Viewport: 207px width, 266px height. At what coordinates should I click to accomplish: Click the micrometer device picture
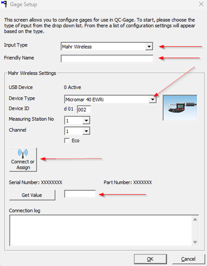pyautogui.click(x=180, y=108)
